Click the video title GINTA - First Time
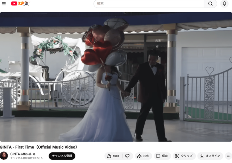The image size is (232, 163). pyautogui.click(x=39, y=147)
